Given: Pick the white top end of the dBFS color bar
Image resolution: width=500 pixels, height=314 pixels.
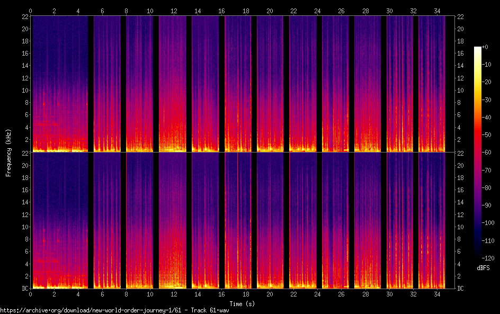Looking at the screenshot, I should [478, 49].
